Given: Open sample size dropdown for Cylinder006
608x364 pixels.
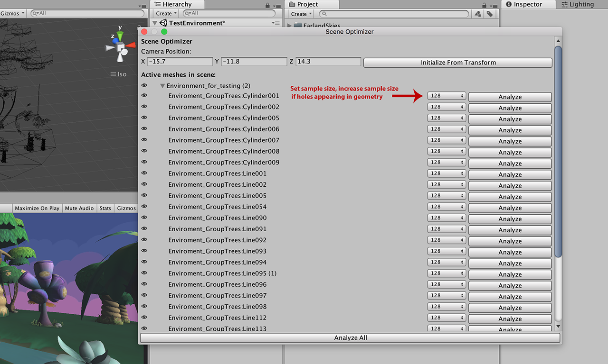Looking at the screenshot, I should 446,129.
